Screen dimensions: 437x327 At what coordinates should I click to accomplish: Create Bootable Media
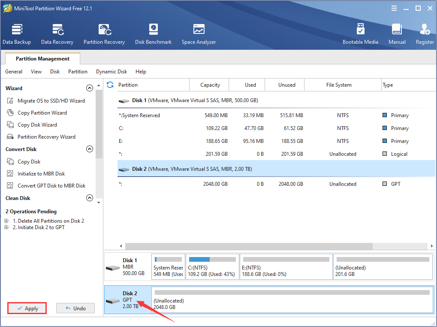click(360, 34)
